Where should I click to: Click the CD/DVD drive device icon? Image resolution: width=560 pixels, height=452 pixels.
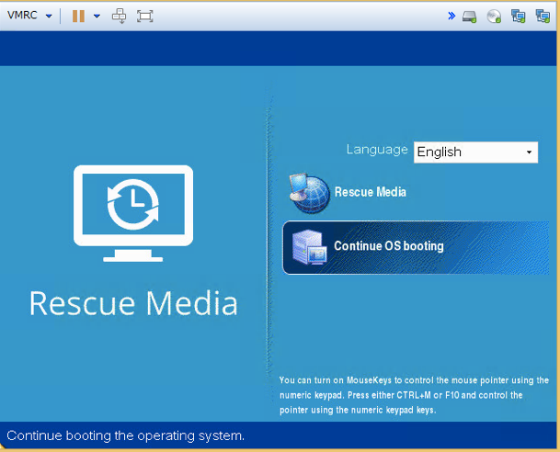click(x=494, y=17)
